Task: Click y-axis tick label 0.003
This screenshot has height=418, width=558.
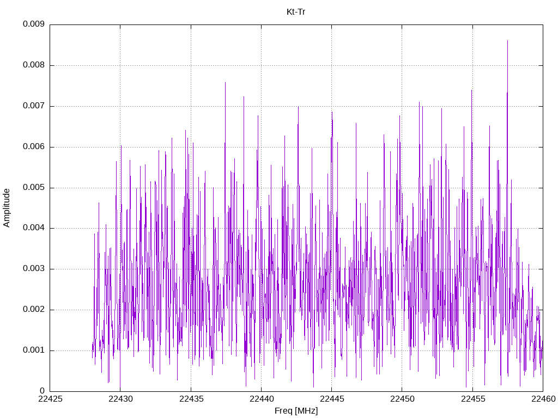Action: click(x=34, y=269)
